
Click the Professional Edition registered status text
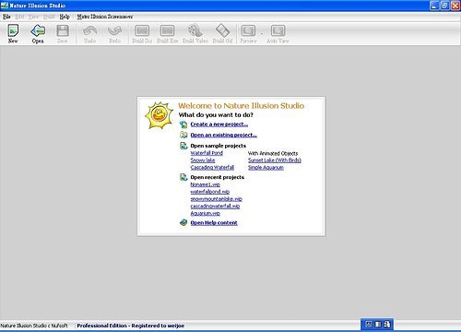tap(131, 326)
